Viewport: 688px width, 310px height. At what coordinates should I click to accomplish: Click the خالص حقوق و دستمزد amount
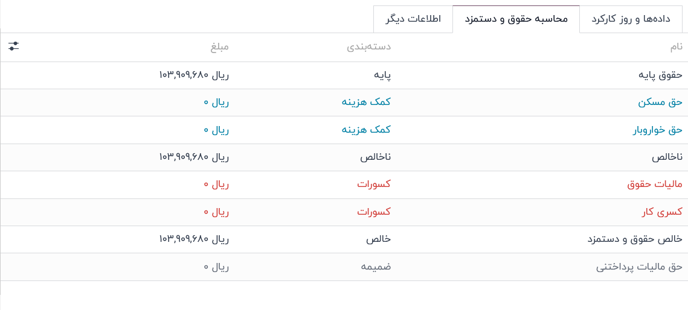point(194,239)
